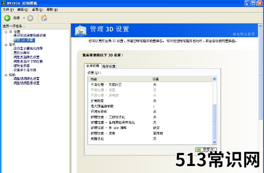Select 最大预渲染帧数 settings row

point(150,106)
